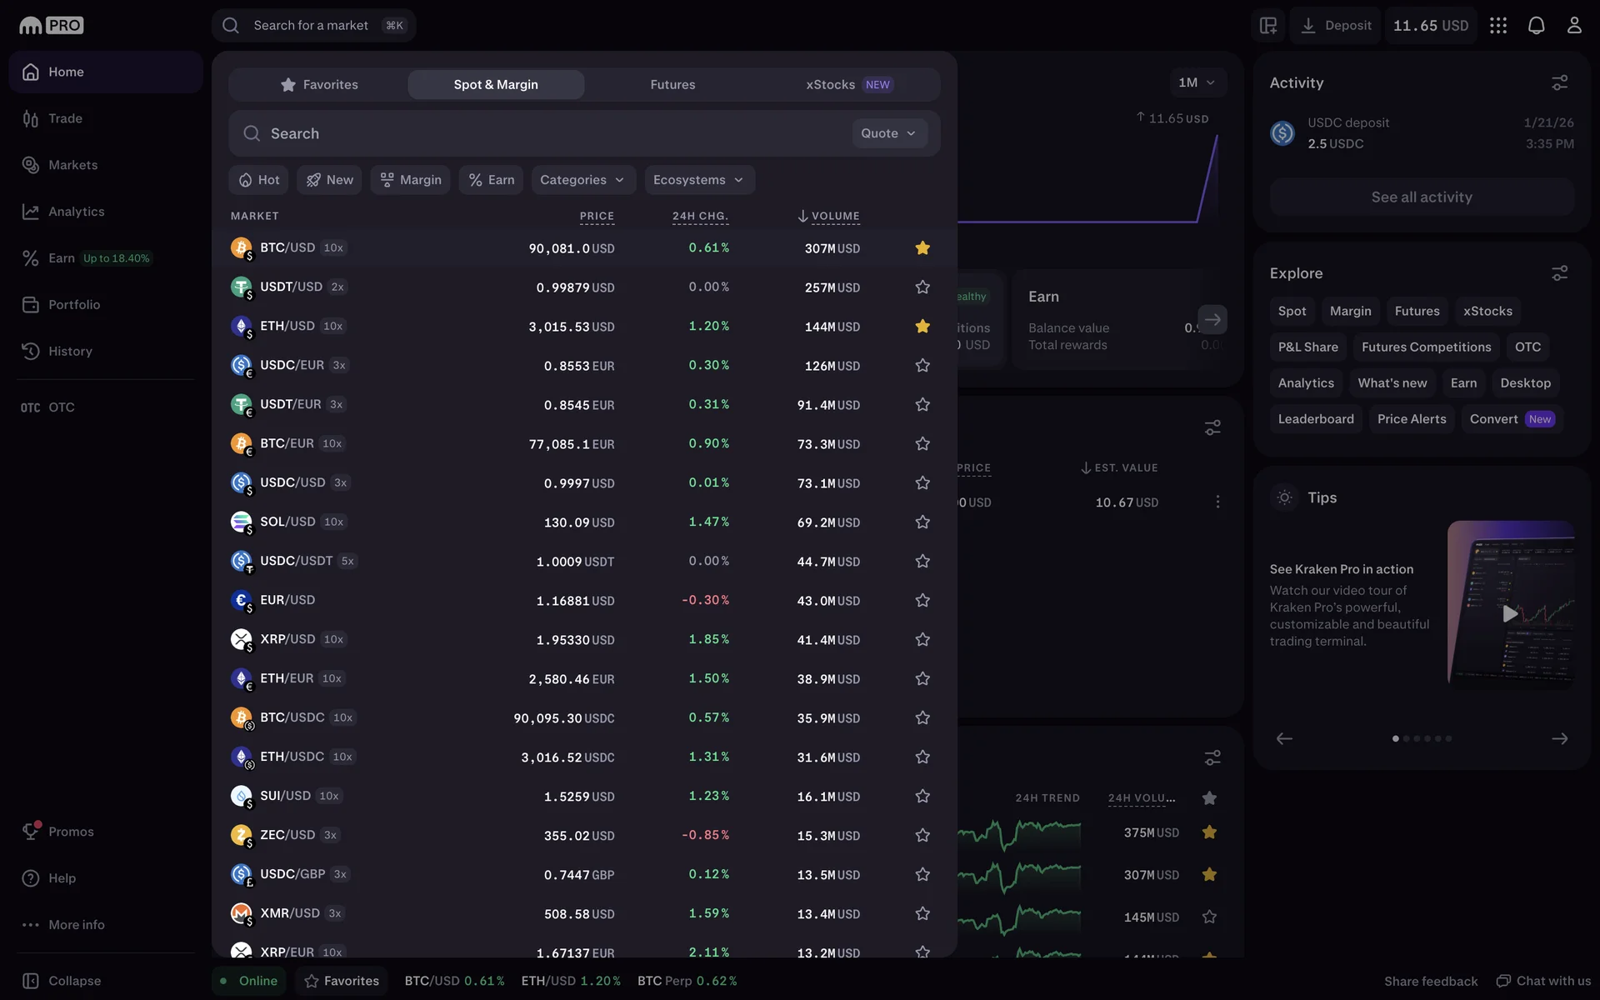Unfavorite BTC/USD with its star
The image size is (1600, 1000).
(922, 248)
